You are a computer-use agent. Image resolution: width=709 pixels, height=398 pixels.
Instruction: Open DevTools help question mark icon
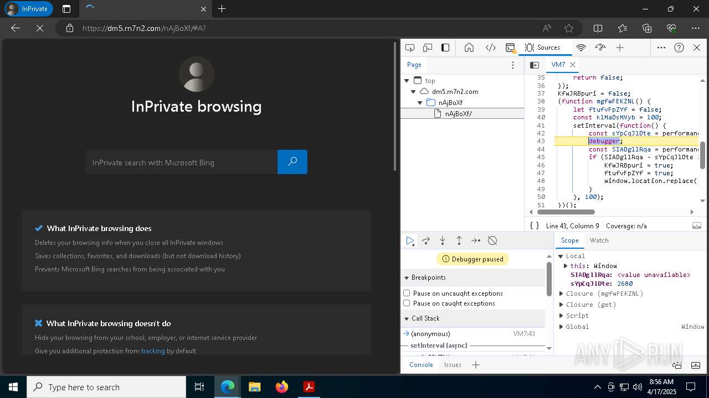[x=679, y=48]
